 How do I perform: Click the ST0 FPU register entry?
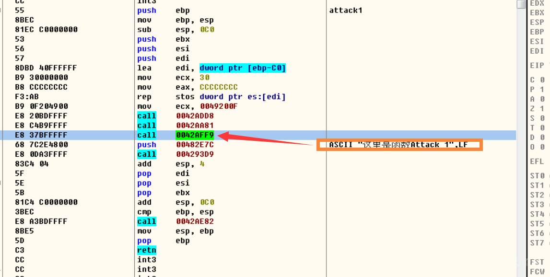pos(537,176)
